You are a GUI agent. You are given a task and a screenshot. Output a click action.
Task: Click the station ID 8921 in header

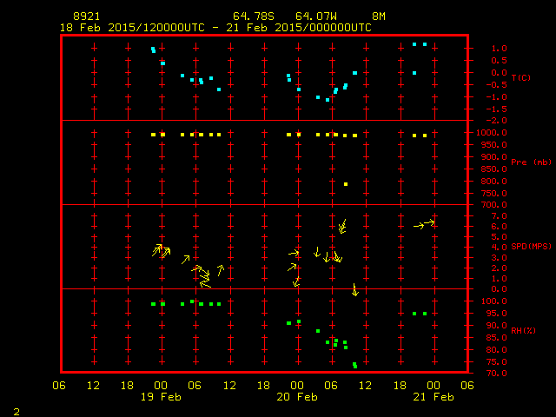coord(87,17)
